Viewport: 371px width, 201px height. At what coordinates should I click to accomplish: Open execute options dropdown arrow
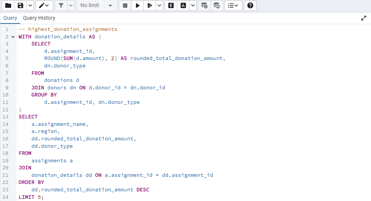pos(159,6)
